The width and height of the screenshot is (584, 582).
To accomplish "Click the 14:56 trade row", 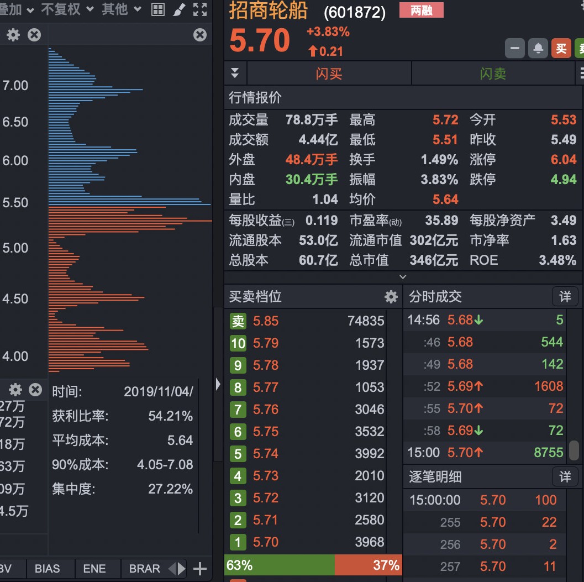I will (x=485, y=320).
